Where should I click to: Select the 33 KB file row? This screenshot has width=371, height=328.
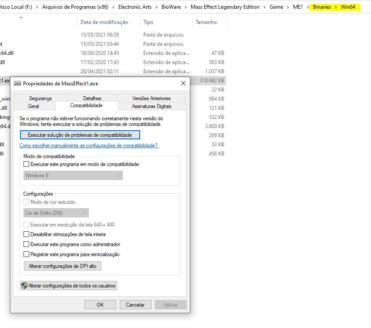(x=208, y=145)
